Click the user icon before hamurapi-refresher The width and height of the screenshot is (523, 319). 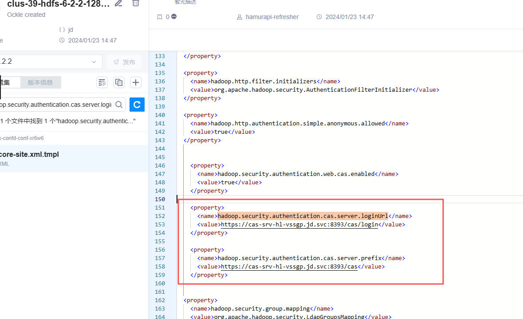tap(240, 17)
